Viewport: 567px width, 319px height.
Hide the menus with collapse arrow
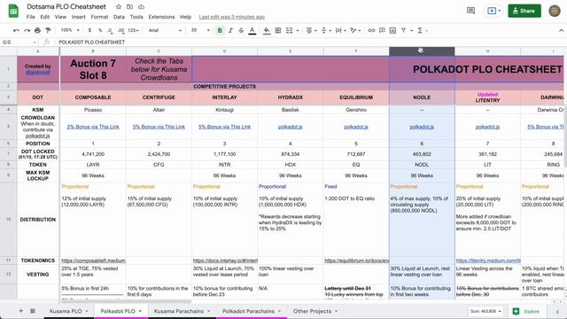[561, 31]
